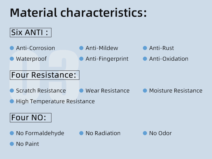
Task: Select the bullet icon before Anti-Rust
Action: point(145,48)
